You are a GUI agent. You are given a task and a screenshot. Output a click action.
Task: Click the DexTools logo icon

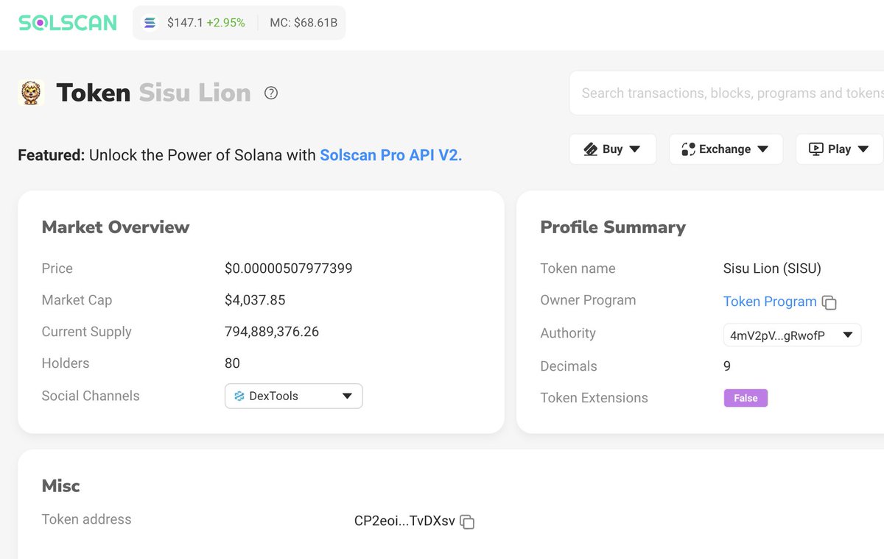239,396
